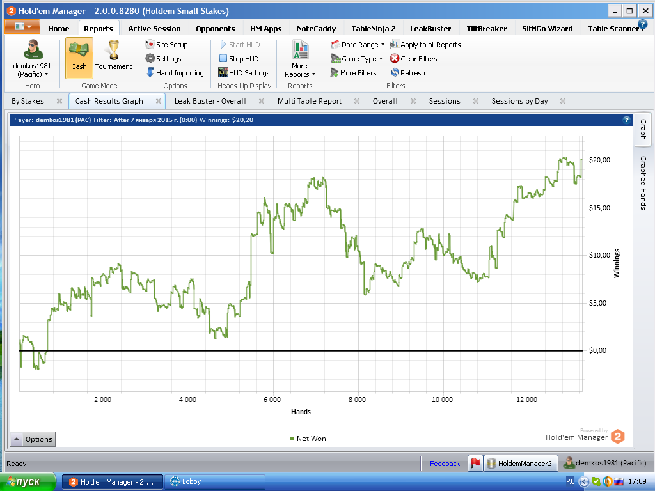
Task: Click the red flag status icon
Action: [475, 463]
